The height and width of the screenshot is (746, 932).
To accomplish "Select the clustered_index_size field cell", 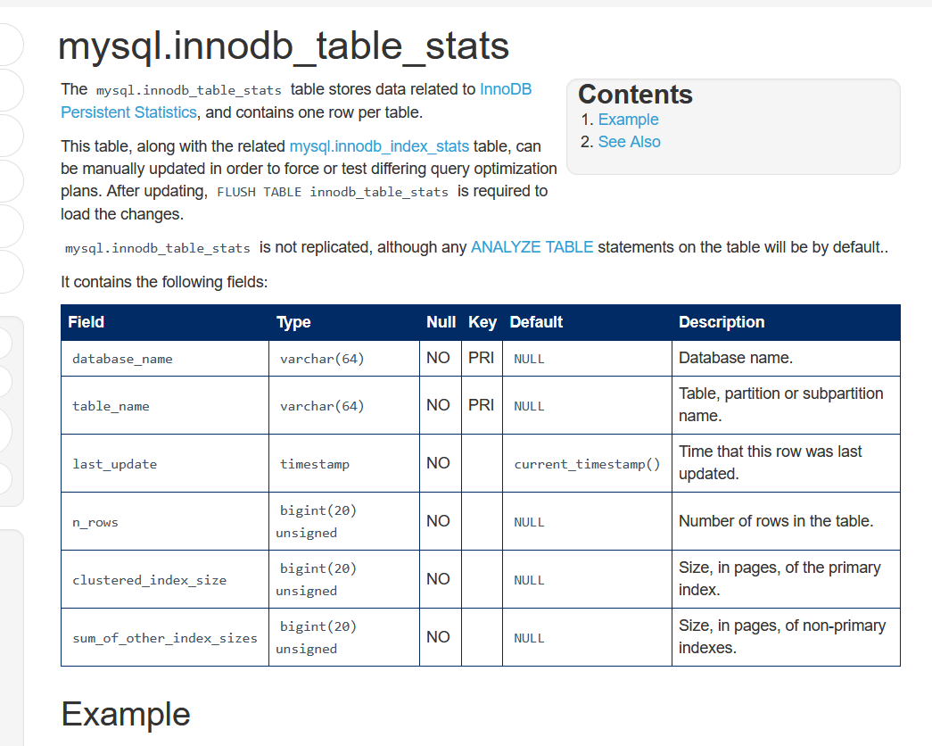I will pyautogui.click(x=150, y=580).
